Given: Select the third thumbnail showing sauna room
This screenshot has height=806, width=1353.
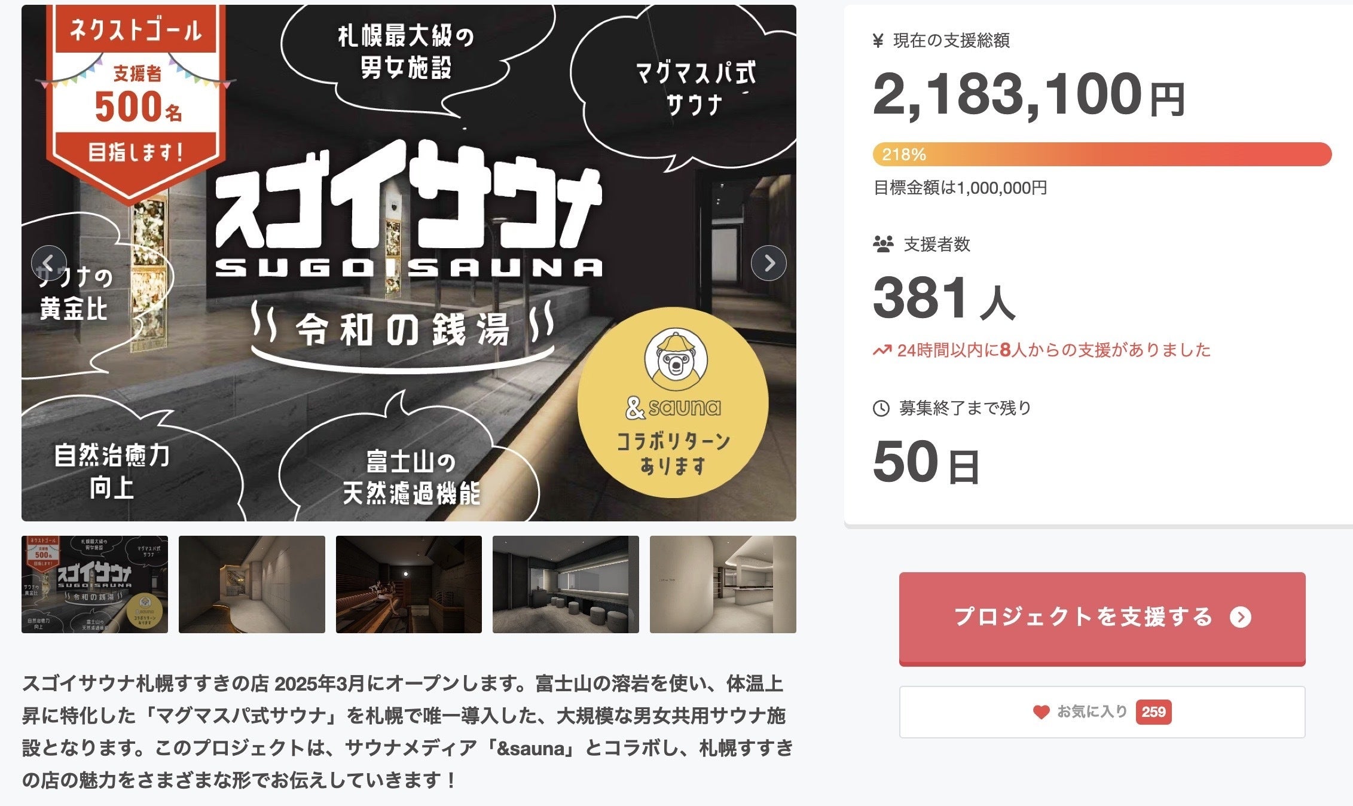Looking at the screenshot, I should tap(409, 584).
